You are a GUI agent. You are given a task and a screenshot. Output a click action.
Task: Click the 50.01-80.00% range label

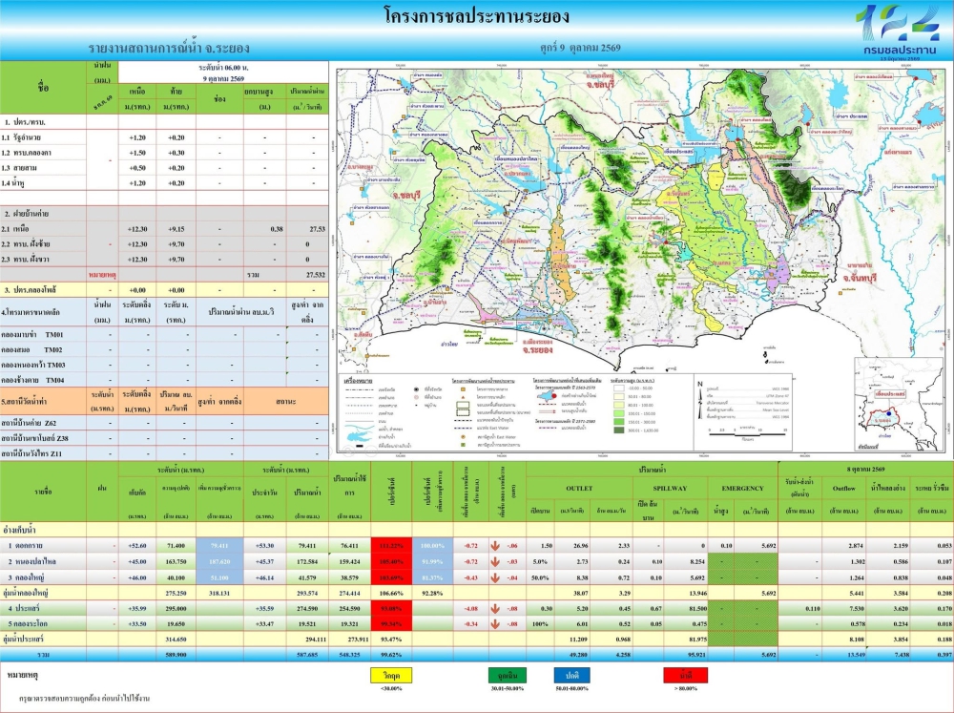tap(571, 688)
